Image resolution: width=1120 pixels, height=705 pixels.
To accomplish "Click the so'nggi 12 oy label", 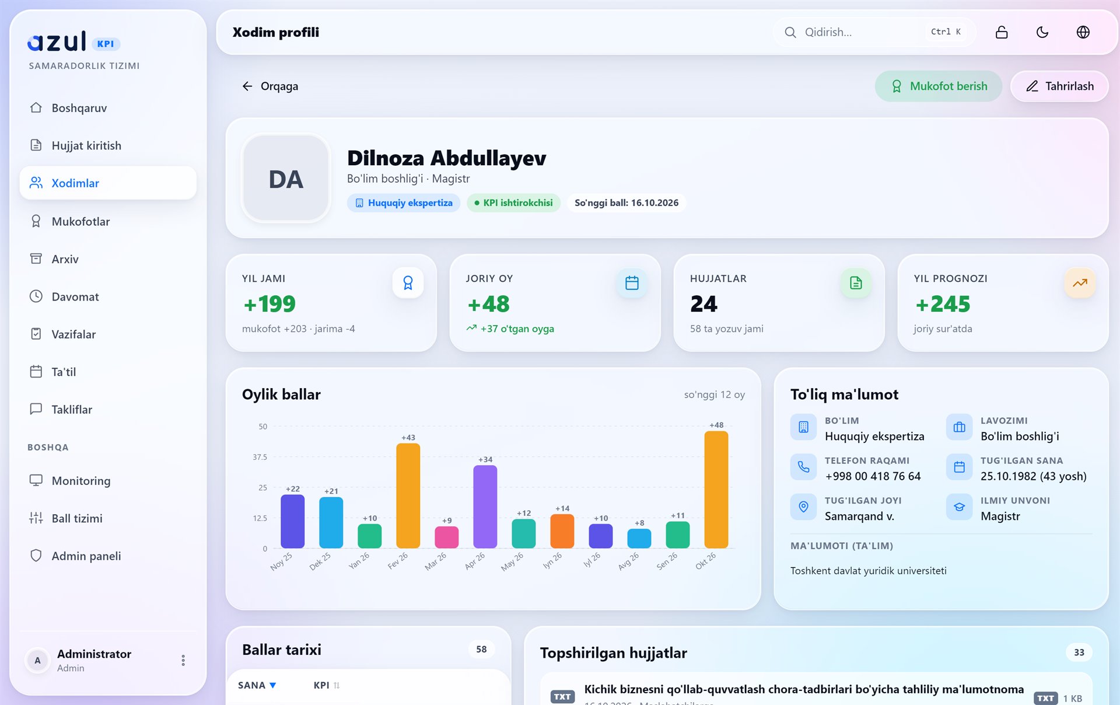I will click(714, 395).
